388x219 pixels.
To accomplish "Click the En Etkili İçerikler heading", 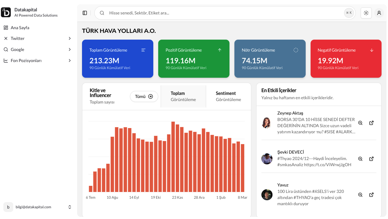I will (279, 90).
